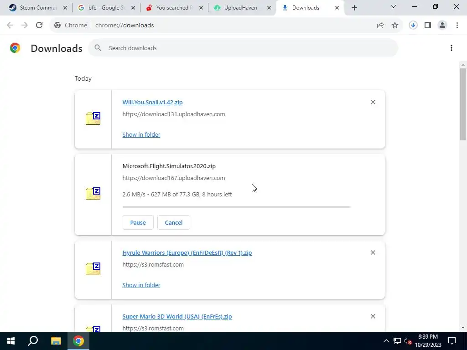This screenshot has width=467, height=350.
Task: Click the Microsoft.Flight.Simulator.2020.zip filename
Action: (169, 166)
